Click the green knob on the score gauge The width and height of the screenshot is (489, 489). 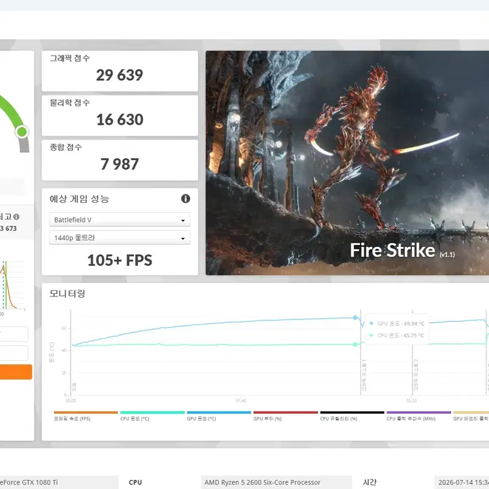22,131
